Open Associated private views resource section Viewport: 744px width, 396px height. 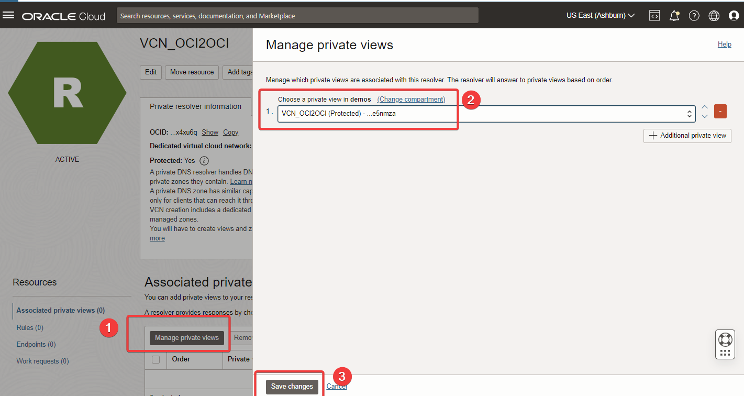coord(61,311)
